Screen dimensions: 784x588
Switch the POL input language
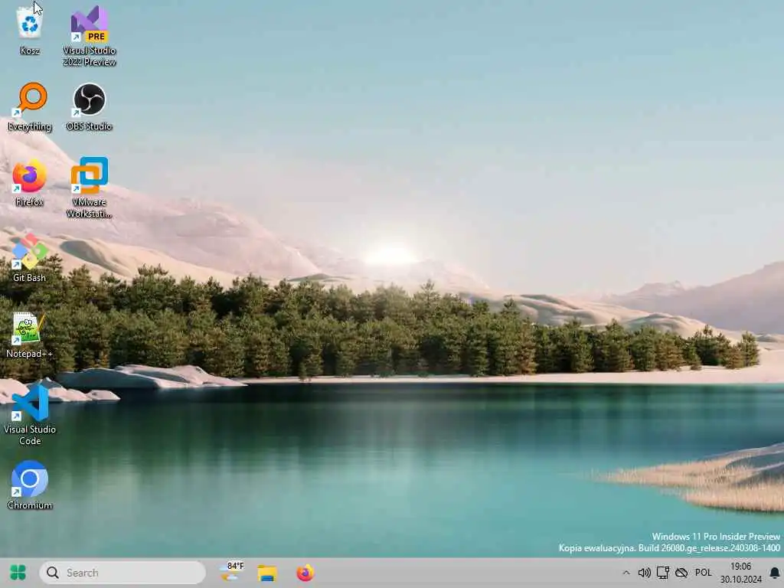pyautogui.click(x=704, y=573)
